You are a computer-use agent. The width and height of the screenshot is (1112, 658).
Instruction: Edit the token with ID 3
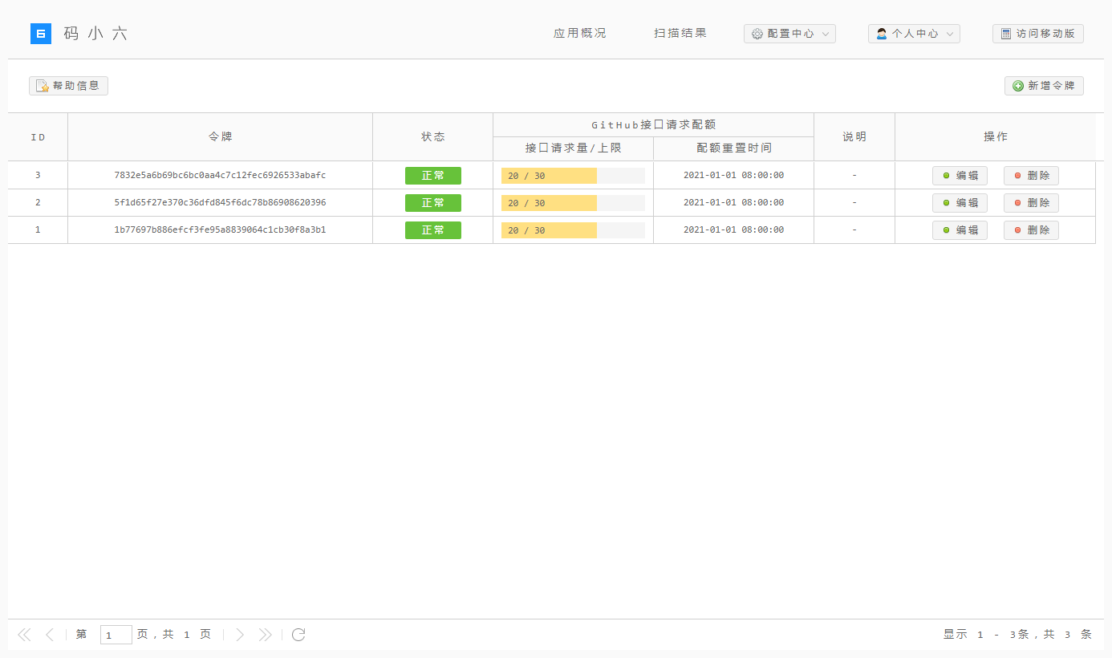(x=960, y=176)
